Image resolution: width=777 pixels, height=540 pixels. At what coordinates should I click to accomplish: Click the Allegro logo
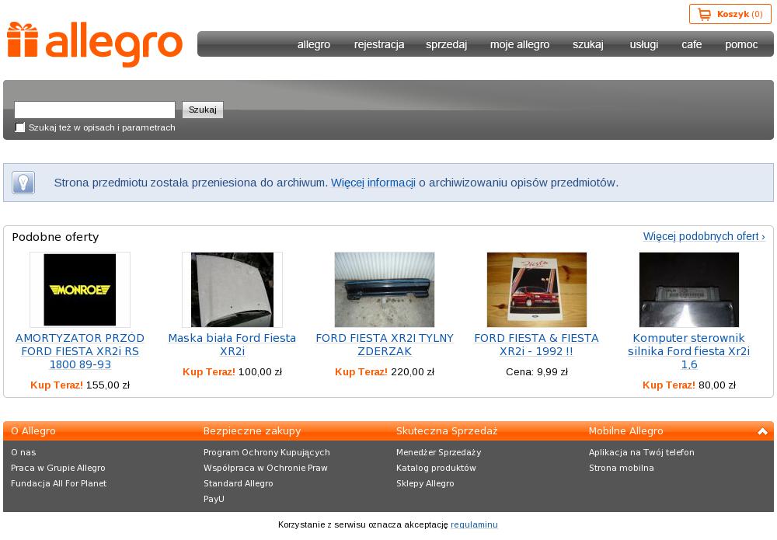[x=95, y=44]
